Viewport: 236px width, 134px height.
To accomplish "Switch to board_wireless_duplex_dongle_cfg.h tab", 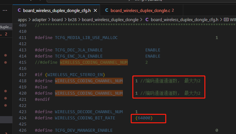I will pyautogui.click(x=56, y=10).
